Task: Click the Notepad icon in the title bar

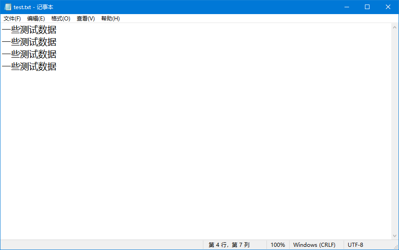Action: pyautogui.click(x=8, y=7)
